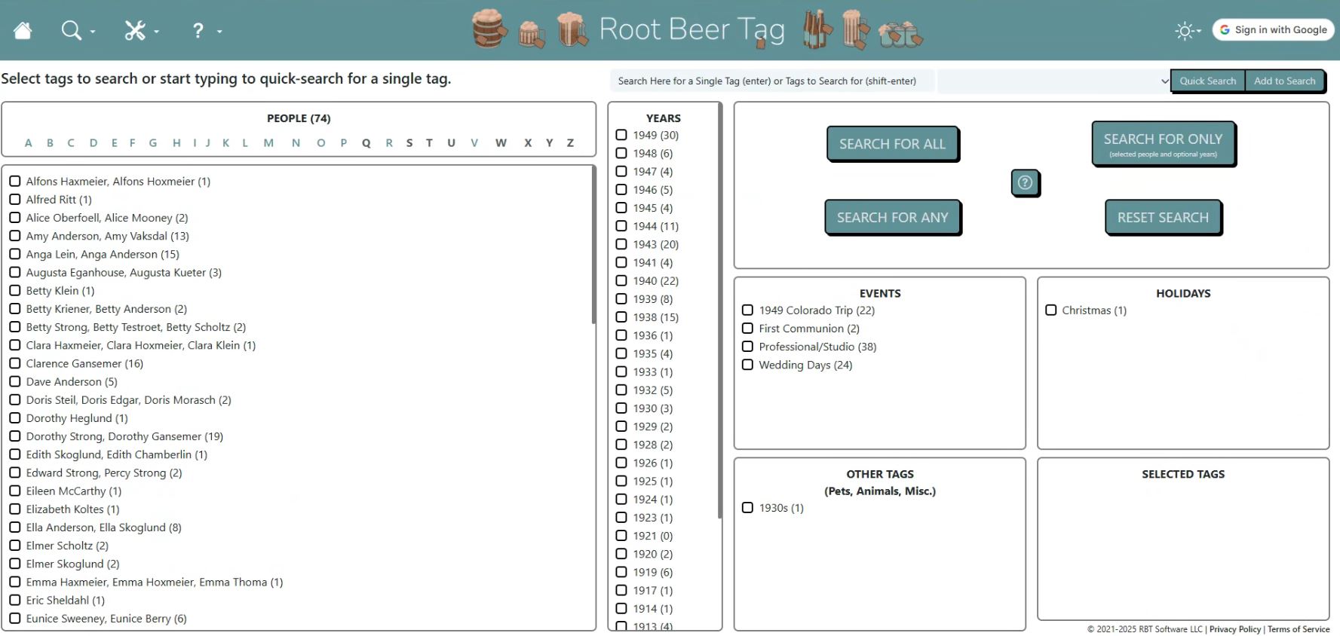
Task: Check year 1944 (11)
Action: click(x=621, y=226)
